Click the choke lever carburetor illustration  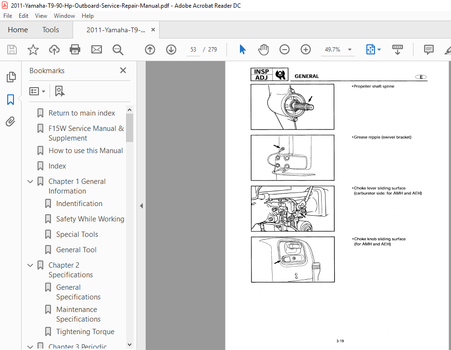[x=292, y=208]
